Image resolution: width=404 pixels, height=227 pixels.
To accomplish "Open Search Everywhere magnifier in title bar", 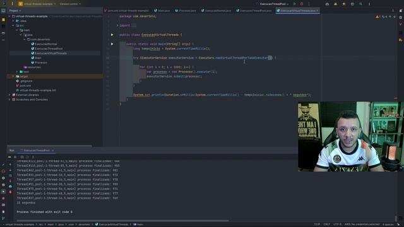I will click(360, 4).
